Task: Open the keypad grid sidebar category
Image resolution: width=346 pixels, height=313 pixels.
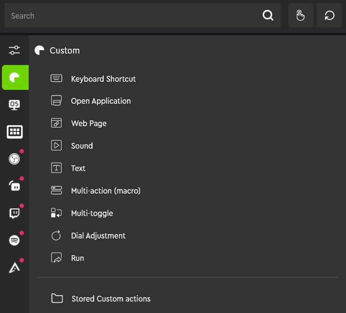Action: [x=14, y=132]
